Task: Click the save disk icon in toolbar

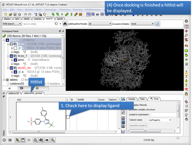Action: (x=15, y=14)
